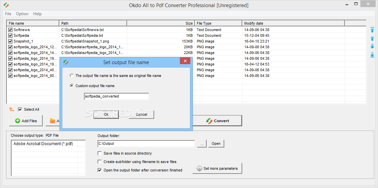The image size is (378, 188).
Task: Click Set more parameters button
Action: point(217,168)
